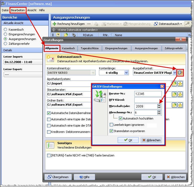Click OK in DATEV Einstellungen dialog

click(x=128, y=140)
